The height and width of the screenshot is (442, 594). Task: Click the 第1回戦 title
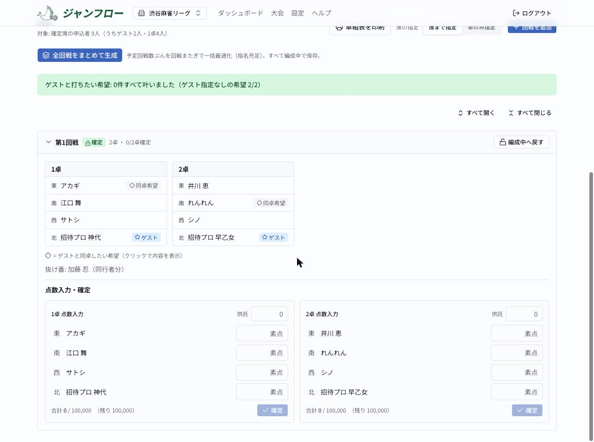pyautogui.click(x=67, y=142)
